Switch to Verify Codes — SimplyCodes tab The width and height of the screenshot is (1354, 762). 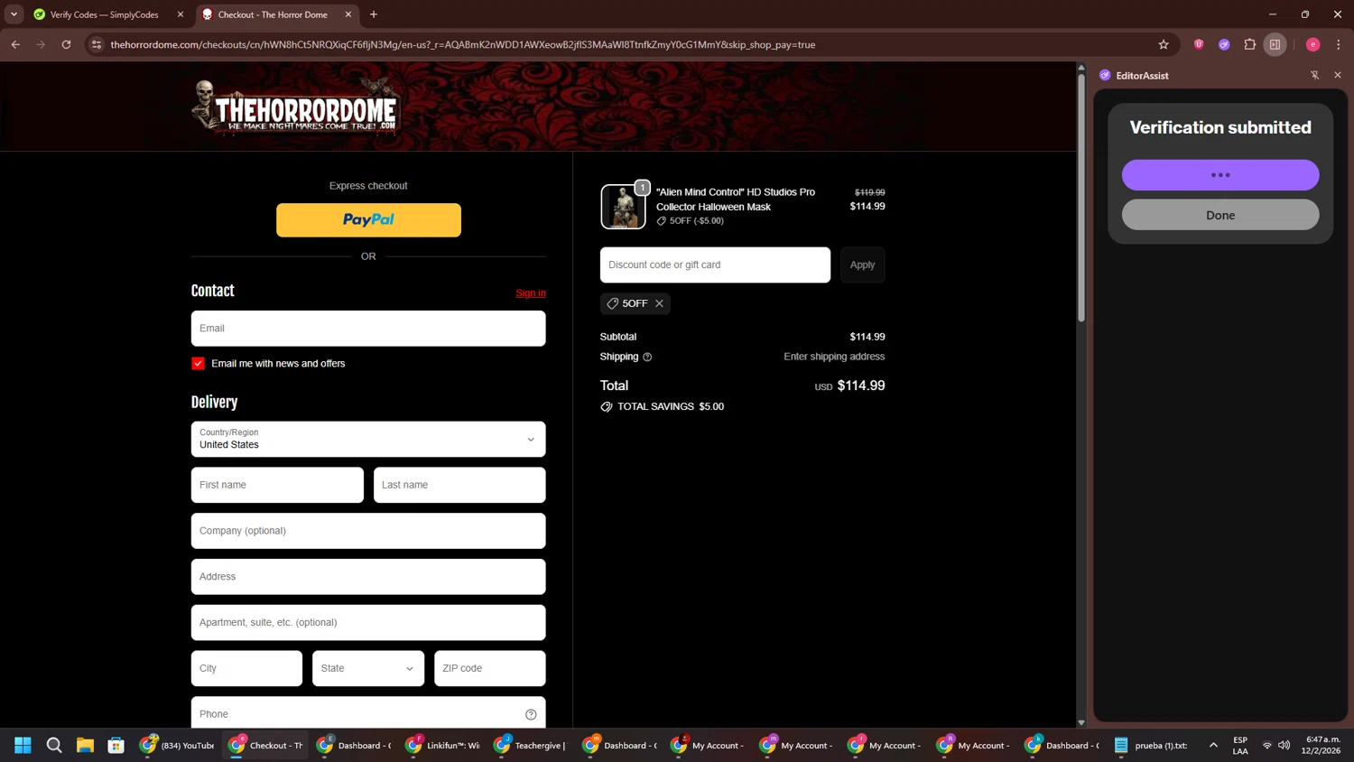[x=106, y=14]
